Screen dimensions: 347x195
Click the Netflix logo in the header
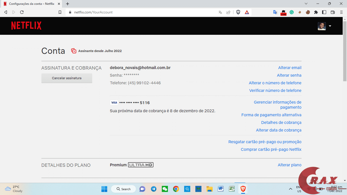pos(26,26)
